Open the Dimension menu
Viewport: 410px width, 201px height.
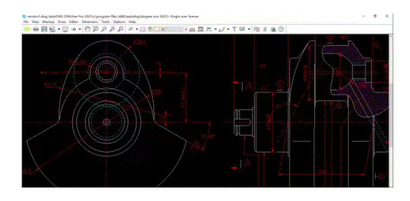click(90, 22)
